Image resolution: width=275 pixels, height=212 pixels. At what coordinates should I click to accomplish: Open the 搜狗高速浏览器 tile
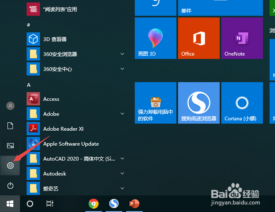199,103
